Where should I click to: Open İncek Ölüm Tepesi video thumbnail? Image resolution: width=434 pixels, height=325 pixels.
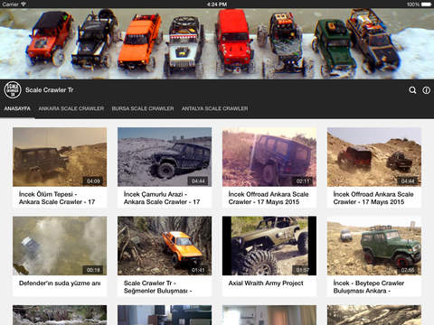tap(60, 157)
